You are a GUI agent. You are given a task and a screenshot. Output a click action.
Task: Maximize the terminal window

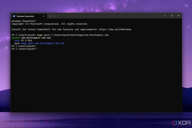(172, 15)
